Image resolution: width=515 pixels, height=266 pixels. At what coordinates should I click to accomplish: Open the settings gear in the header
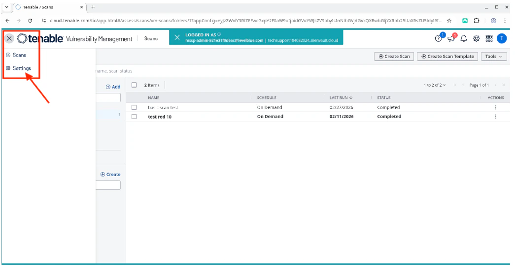coord(476,39)
